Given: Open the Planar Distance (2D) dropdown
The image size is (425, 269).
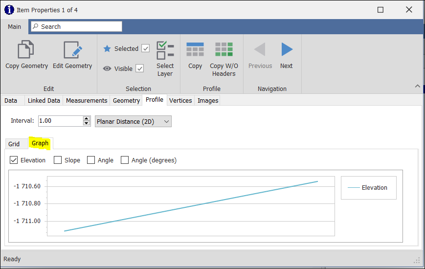Looking at the screenshot, I should pos(133,121).
